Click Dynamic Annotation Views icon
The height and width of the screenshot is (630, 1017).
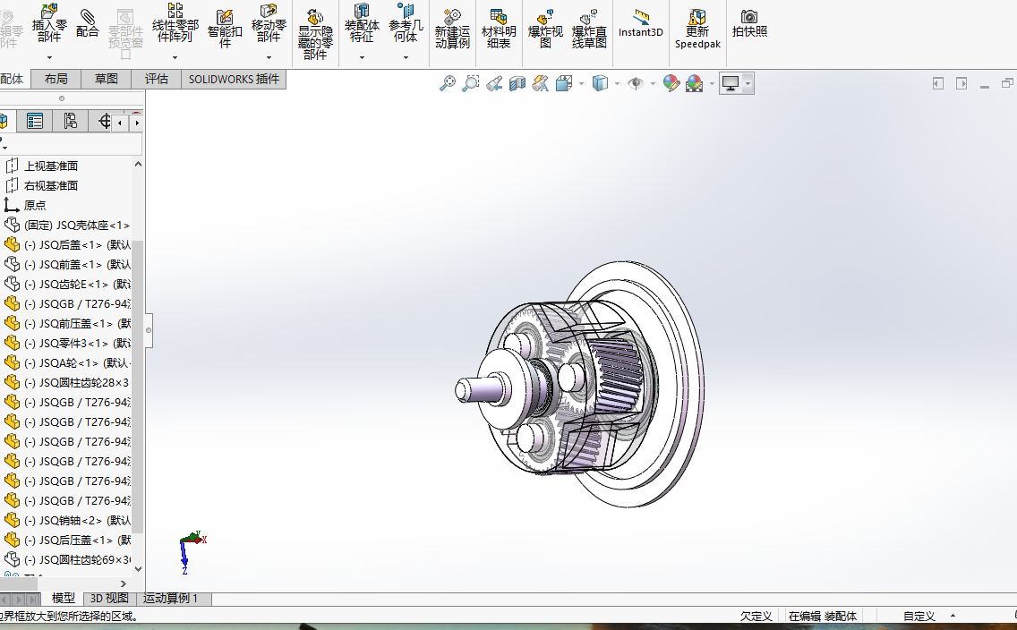(541, 83)
